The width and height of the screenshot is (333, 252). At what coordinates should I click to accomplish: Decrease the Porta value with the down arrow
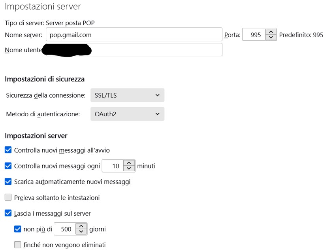click(x=271, y=37)
